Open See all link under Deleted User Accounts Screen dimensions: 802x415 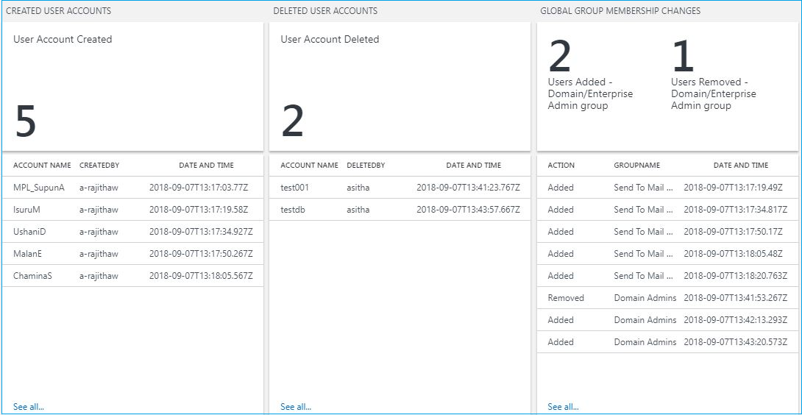(296, 407)
